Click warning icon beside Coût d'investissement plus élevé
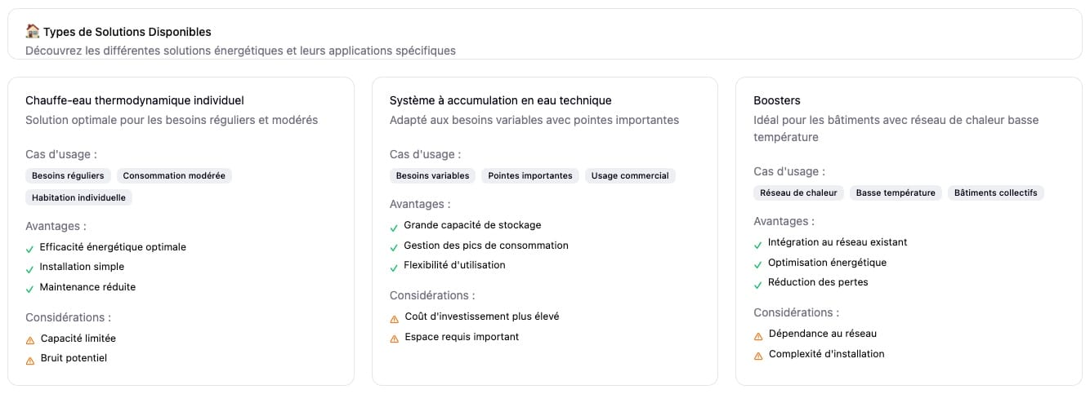Image resolution: width=1090 pixels, height=394 pixels. [x=395, y=317]
